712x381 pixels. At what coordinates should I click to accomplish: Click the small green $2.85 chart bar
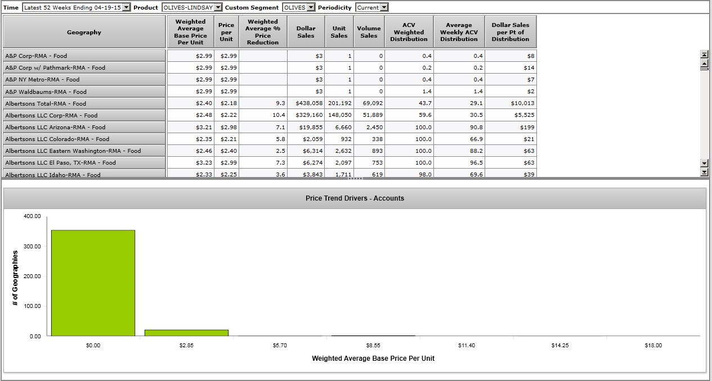tap(186, 333)
